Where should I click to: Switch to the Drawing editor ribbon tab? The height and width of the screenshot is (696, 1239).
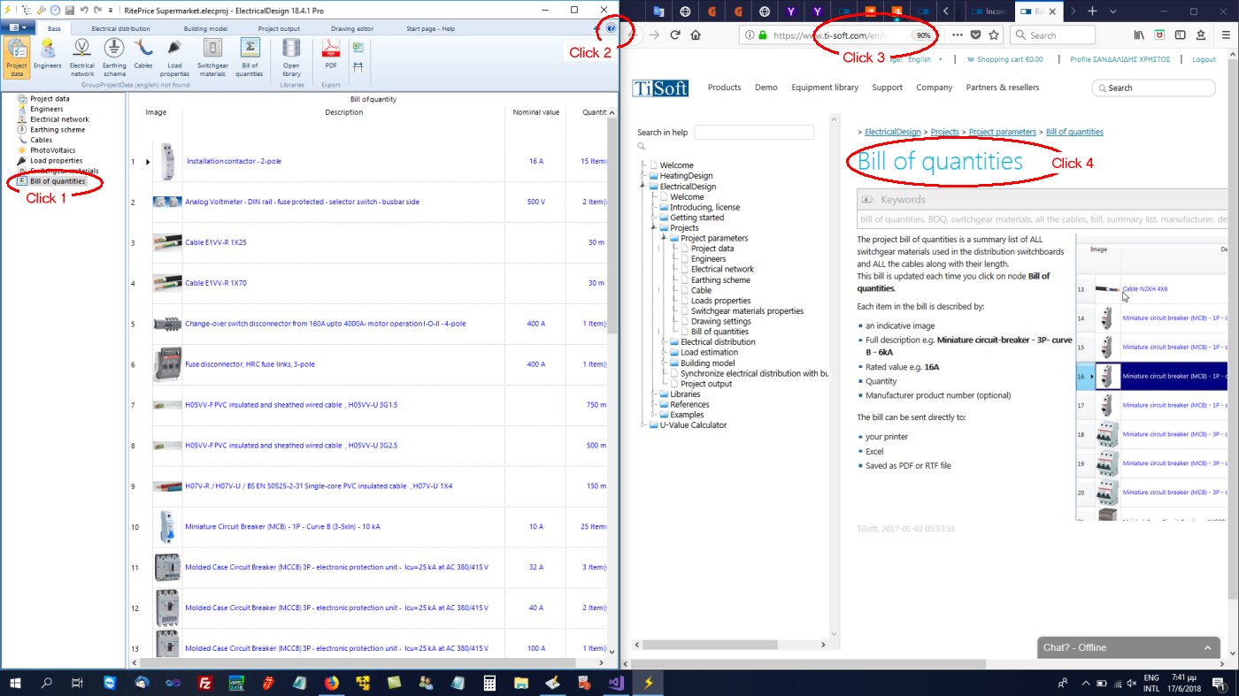point(351,28)
